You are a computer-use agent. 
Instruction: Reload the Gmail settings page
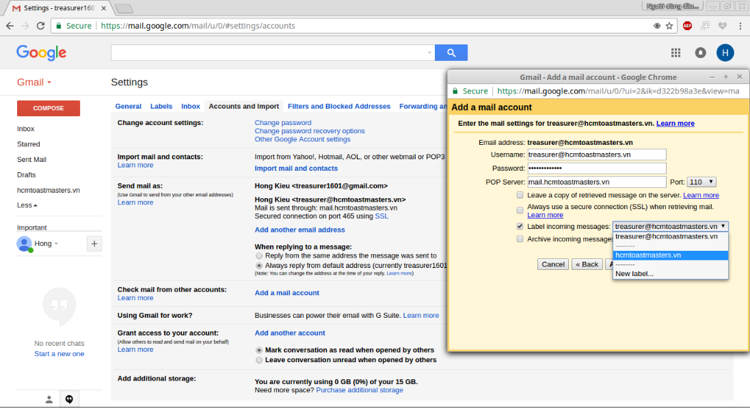pyautogui.click(x=40, y=26)
